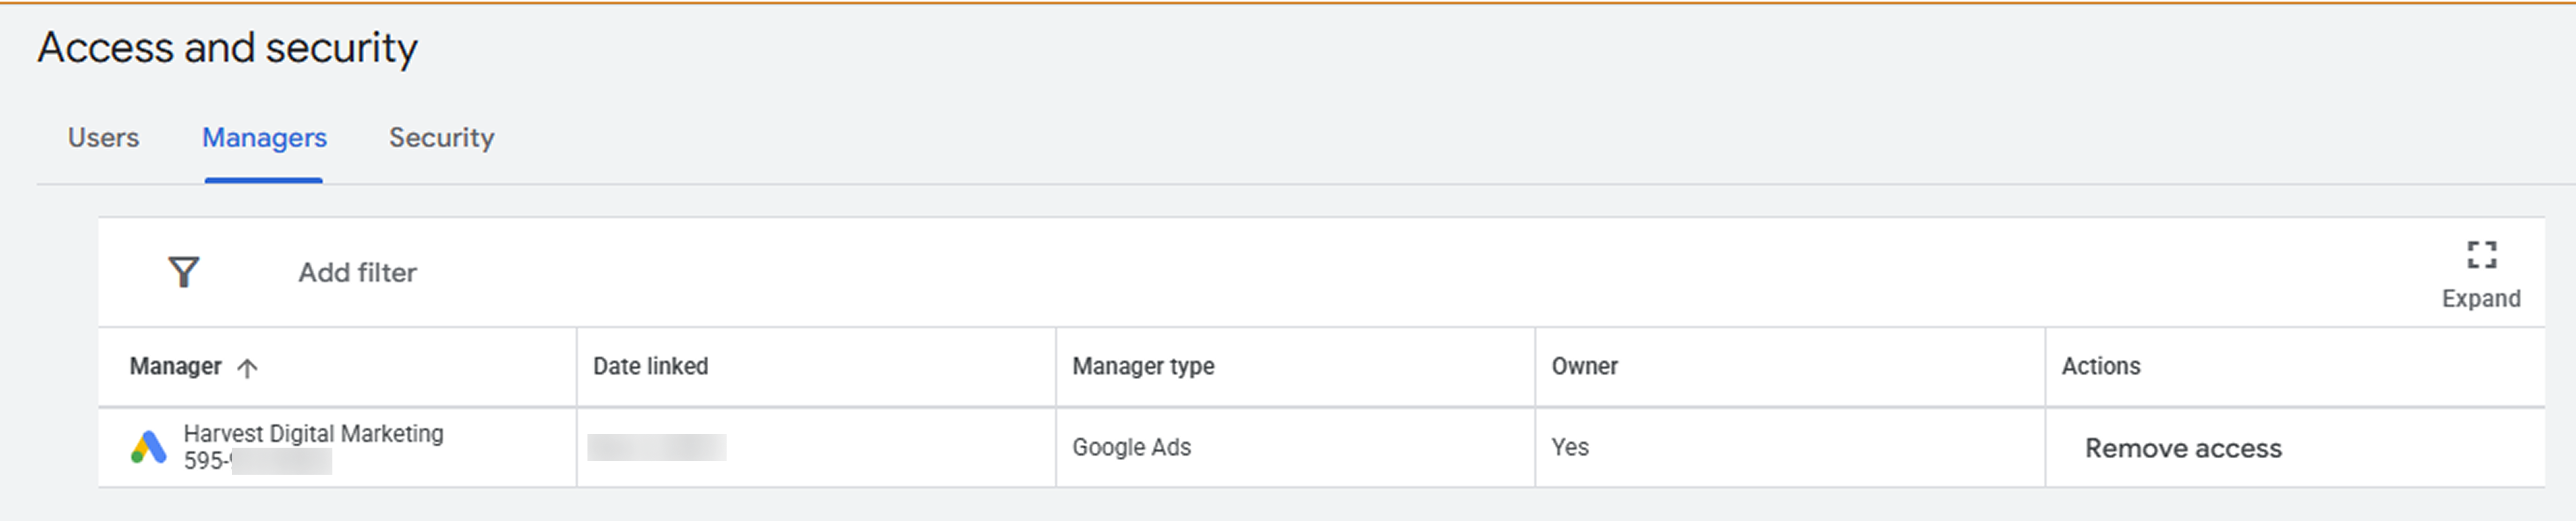The width and height of the screenshot is (2576, 521).
Task: Click the blurred date linked value
Action: point(657,447)
